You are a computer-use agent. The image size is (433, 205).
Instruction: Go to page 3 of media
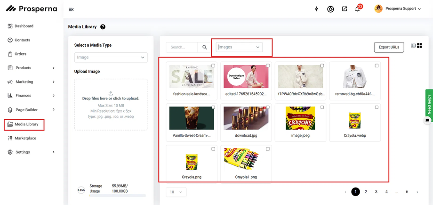click(x=376, y=192)
